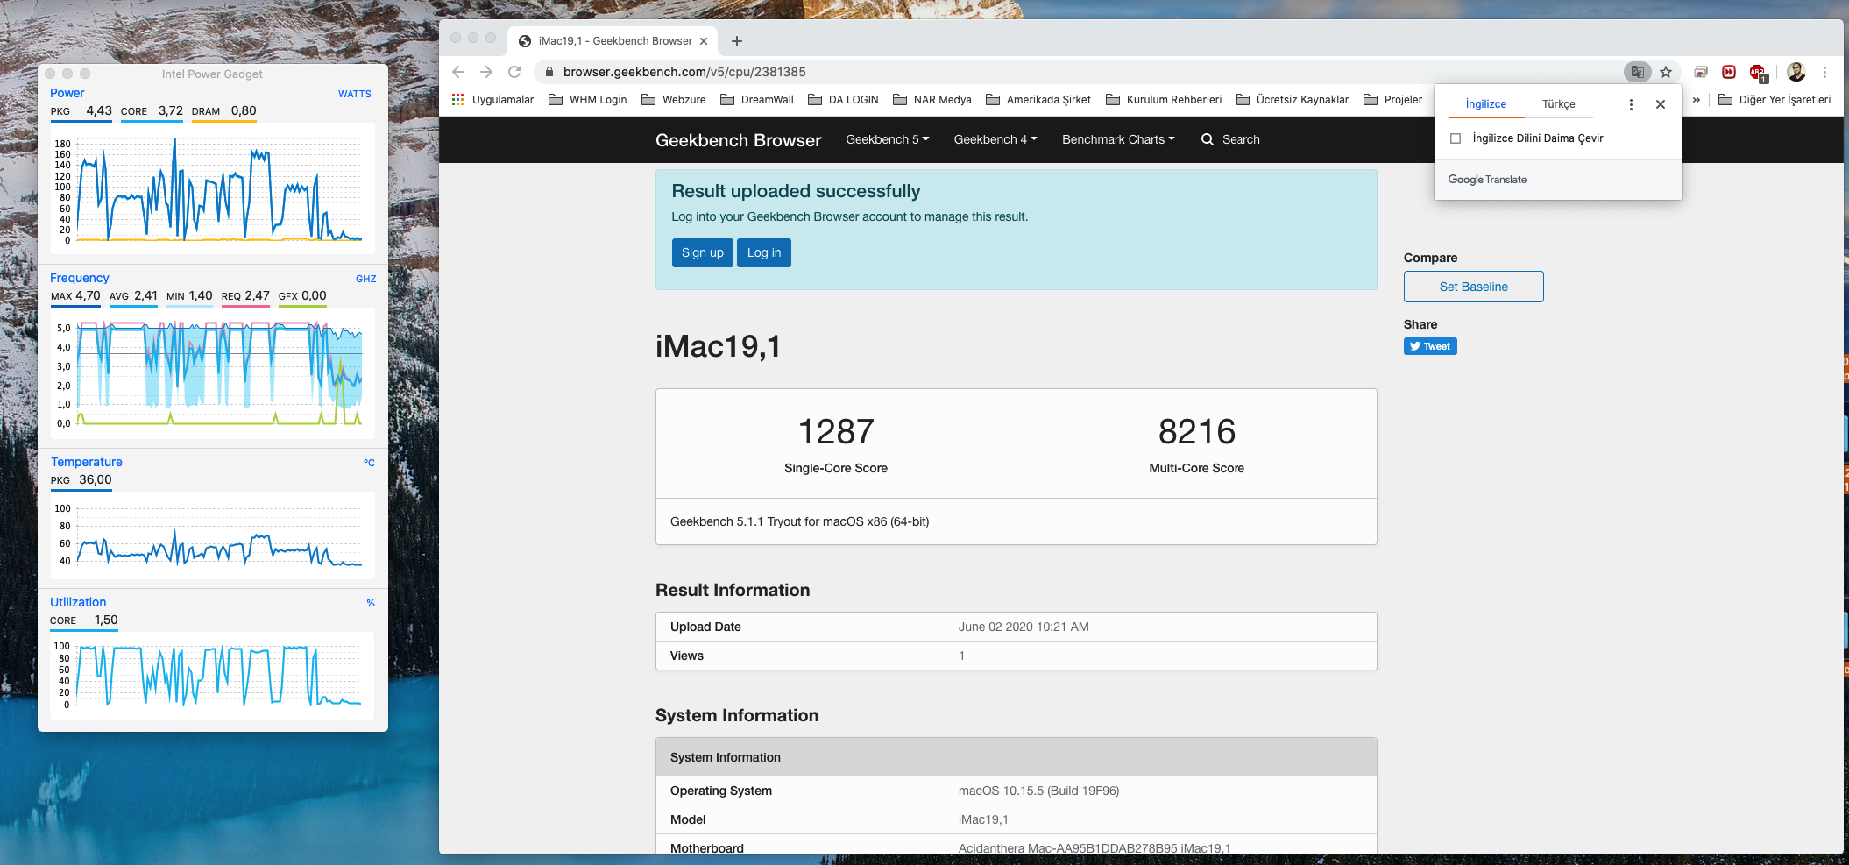Expand the Geekbench 5 dropdown

tap(887, 139)
